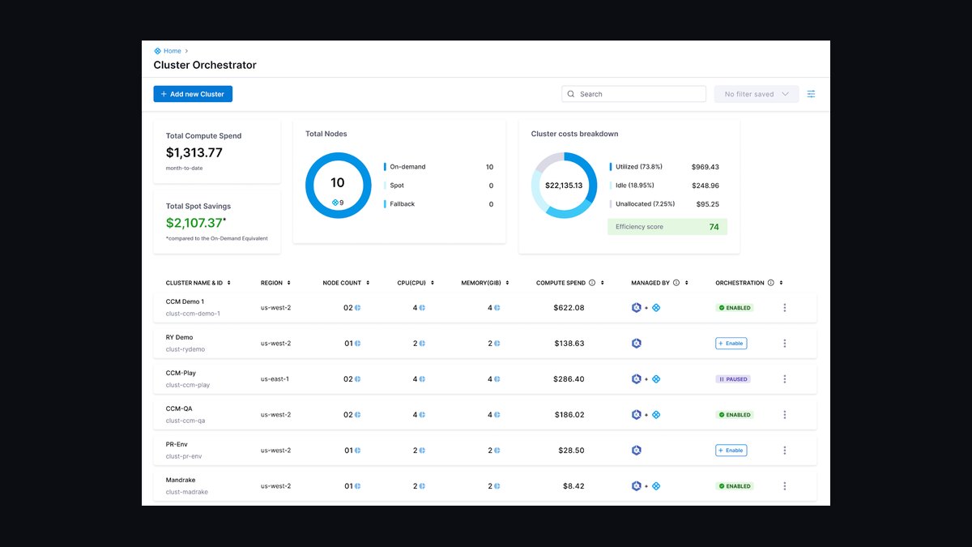Viewport: 972px width, 547px height.
Task: Enable orchestration for the PR-Env cluster
Action: [731, 451]
